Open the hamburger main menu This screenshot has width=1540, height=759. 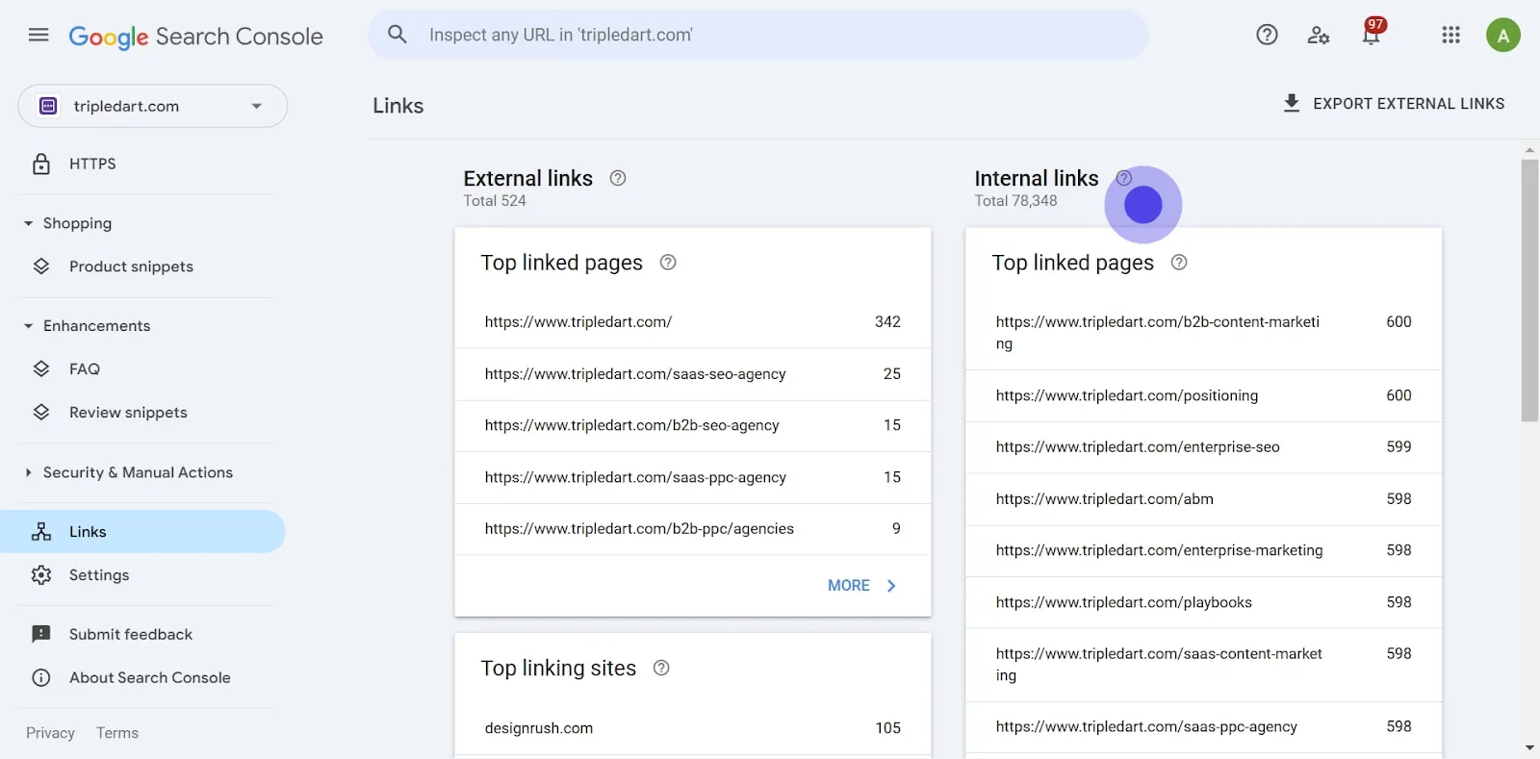click(38, 36)
